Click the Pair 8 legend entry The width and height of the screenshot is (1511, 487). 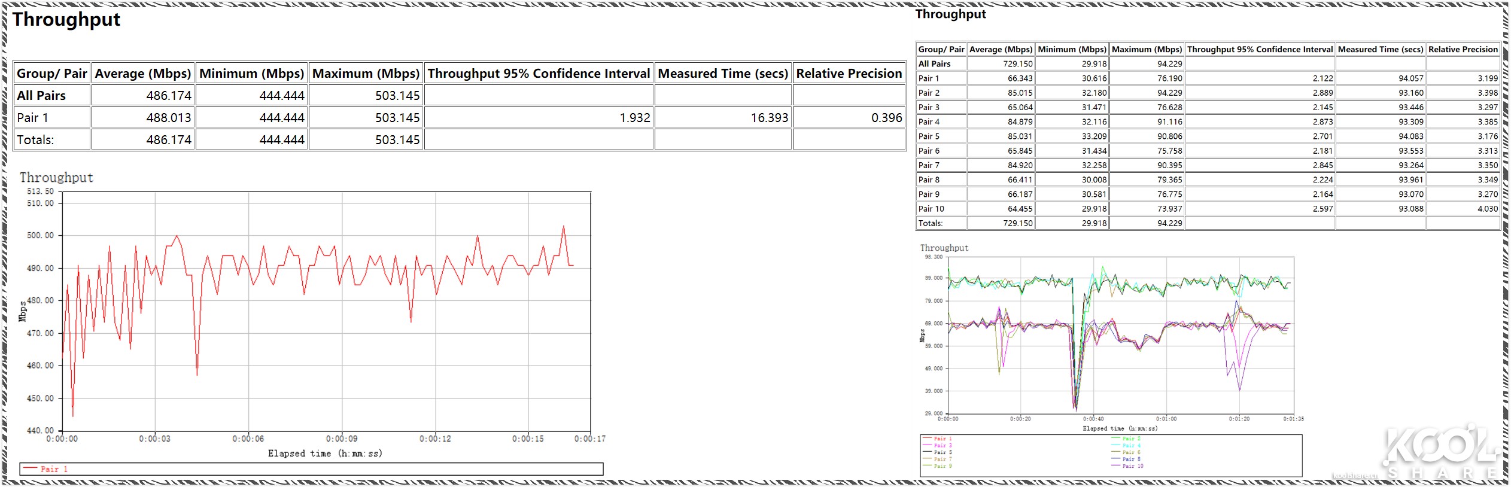(1131, 459)
